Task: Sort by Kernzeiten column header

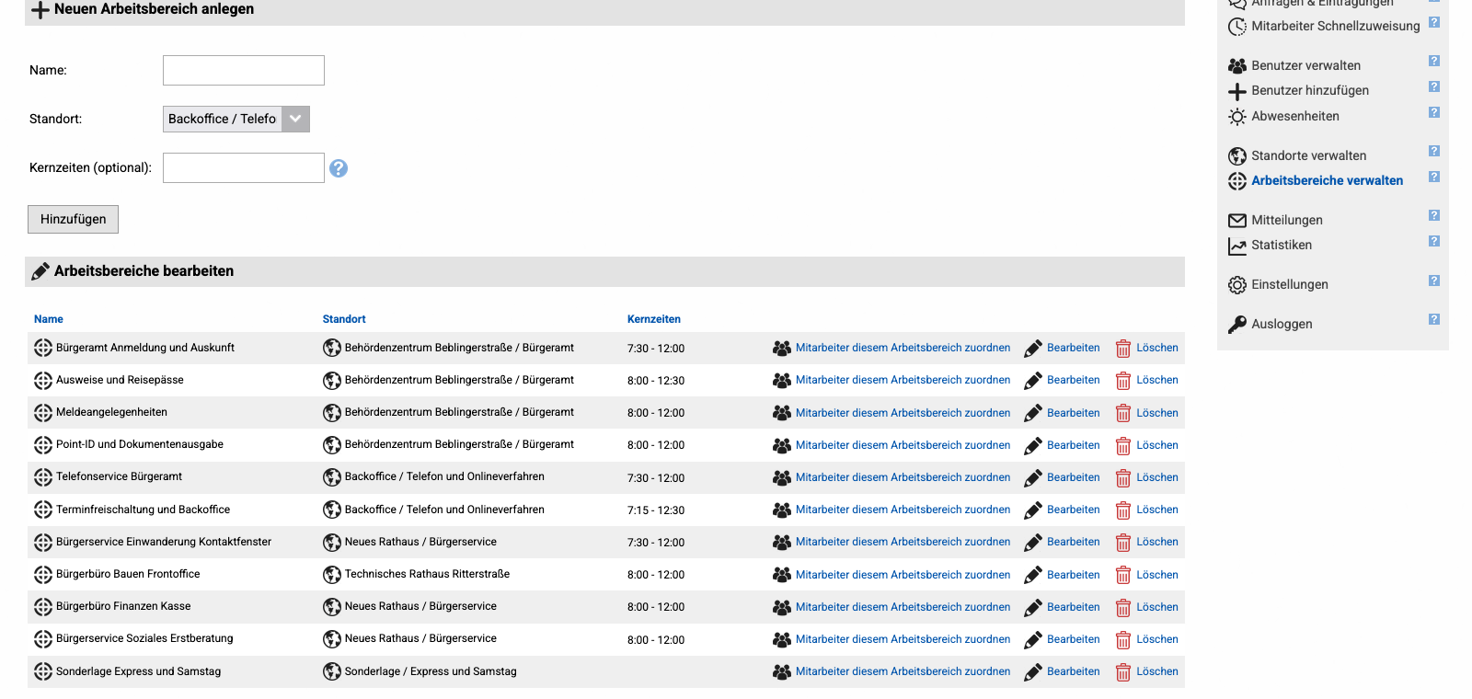Action: (x=654, y=319)
